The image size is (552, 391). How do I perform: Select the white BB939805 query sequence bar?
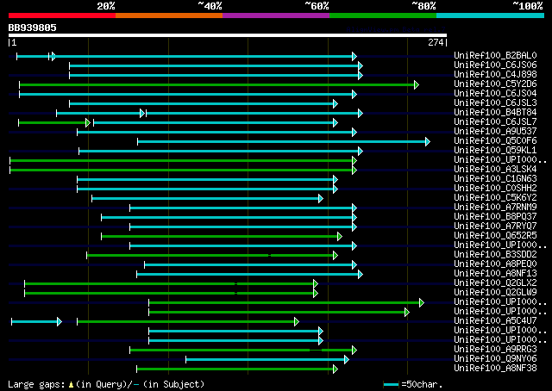coord(228,35)
